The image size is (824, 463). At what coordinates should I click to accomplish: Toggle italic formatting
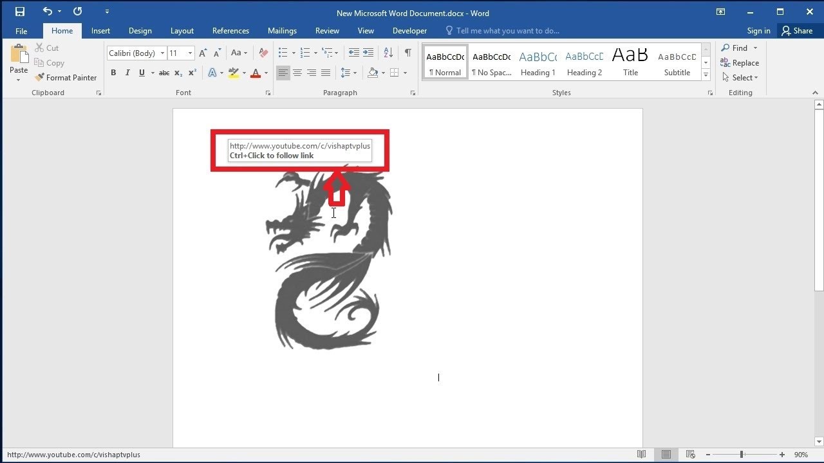pos(127,73)
